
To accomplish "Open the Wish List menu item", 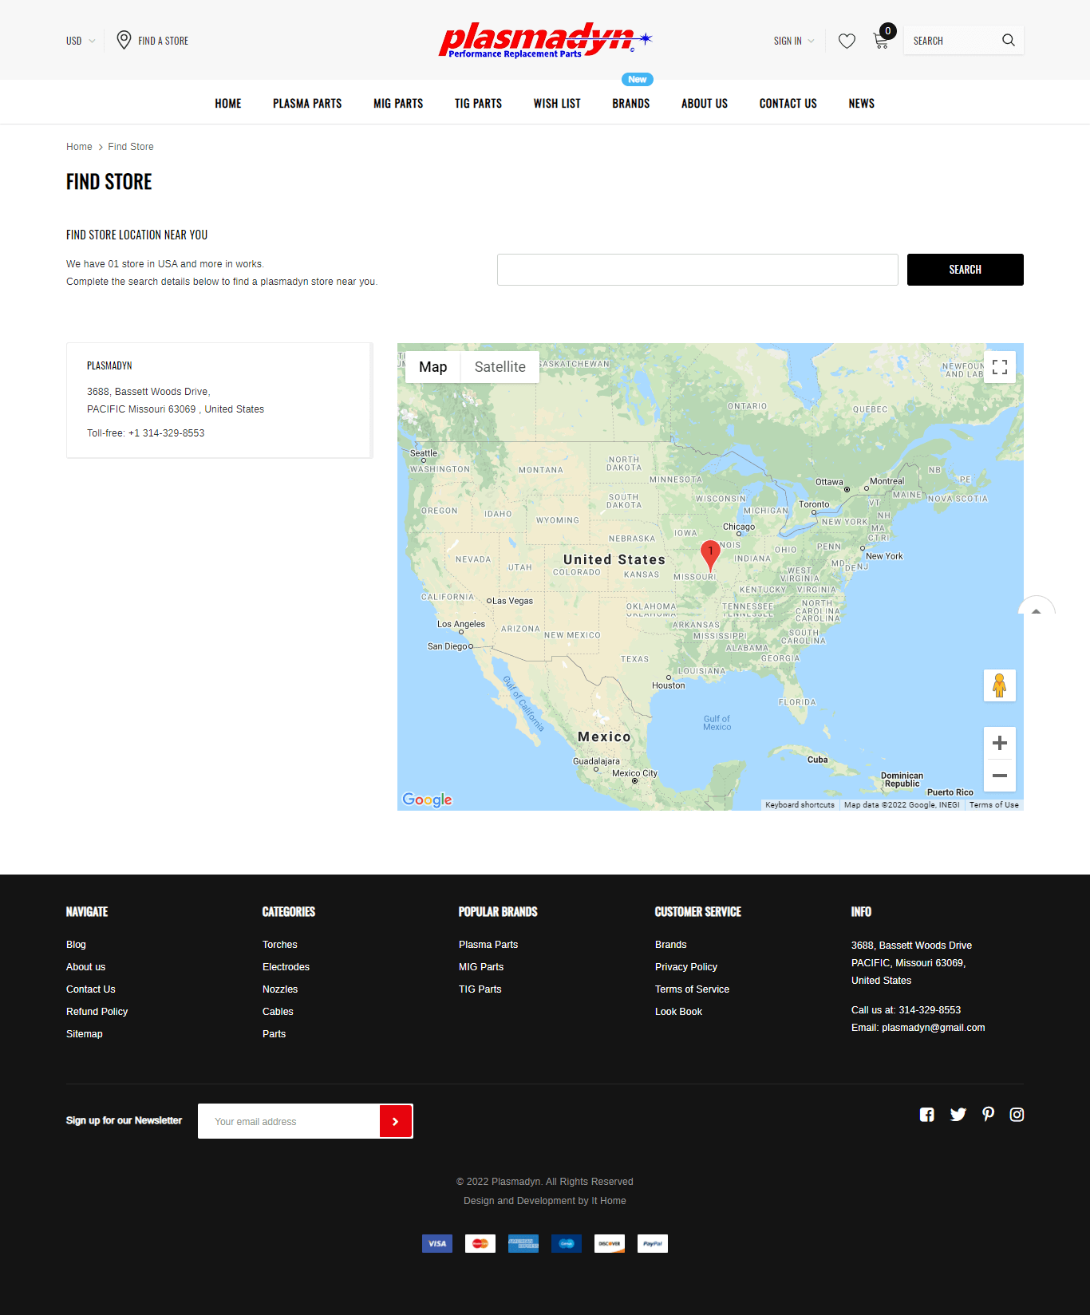I will pos(557,104).
